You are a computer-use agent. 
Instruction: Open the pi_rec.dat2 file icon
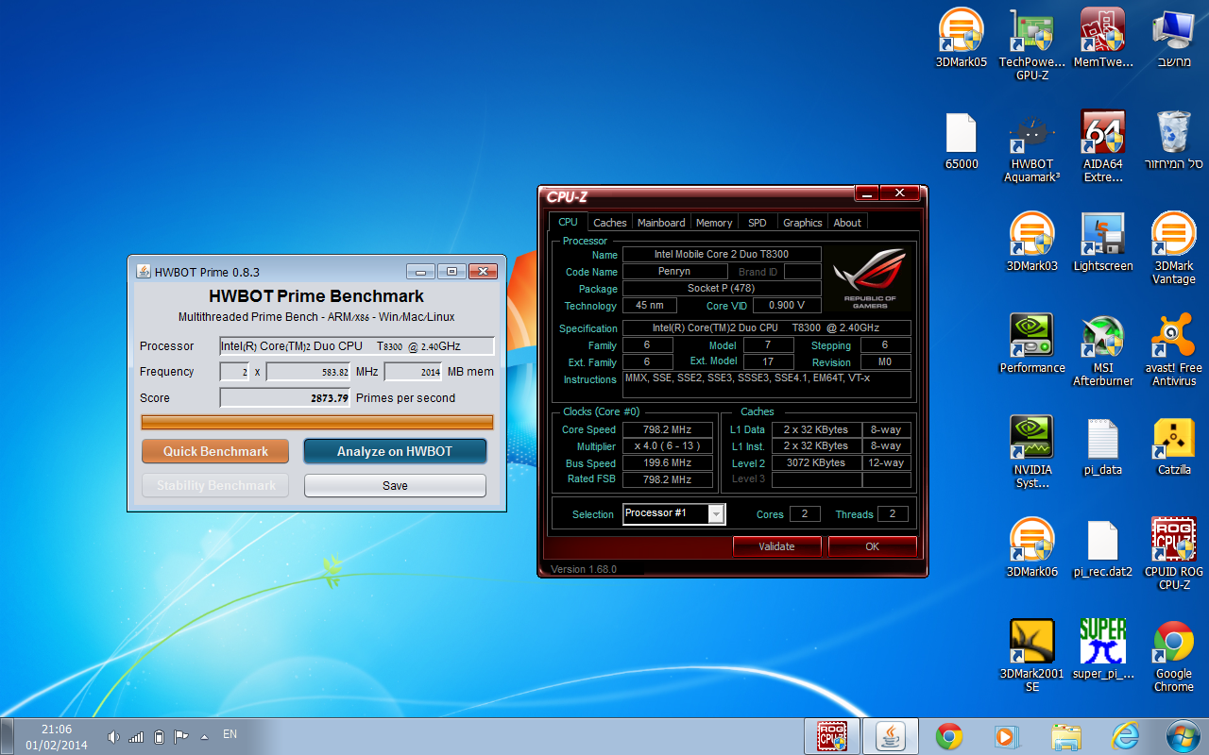(x=1102, y=547)
